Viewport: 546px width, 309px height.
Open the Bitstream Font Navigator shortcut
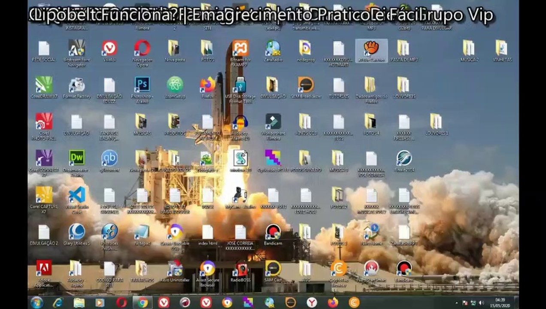coord(76,53)
